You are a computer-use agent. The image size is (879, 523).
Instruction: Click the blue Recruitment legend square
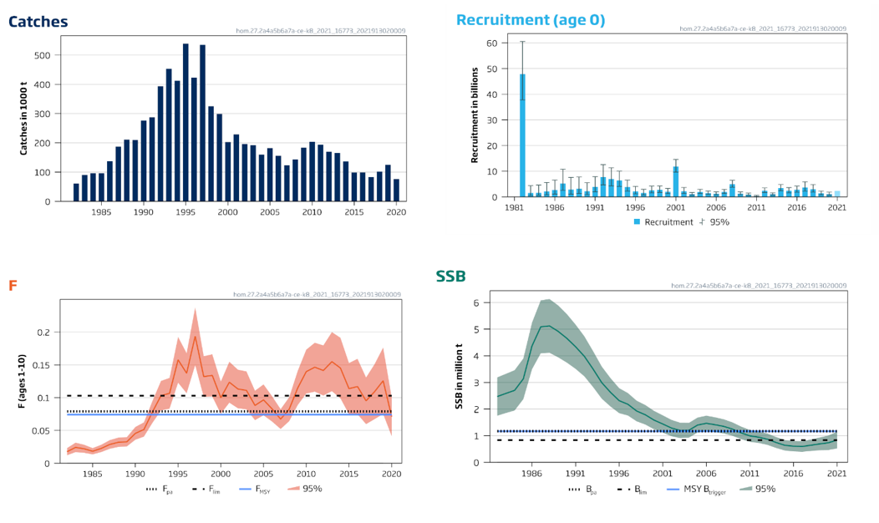637,222
